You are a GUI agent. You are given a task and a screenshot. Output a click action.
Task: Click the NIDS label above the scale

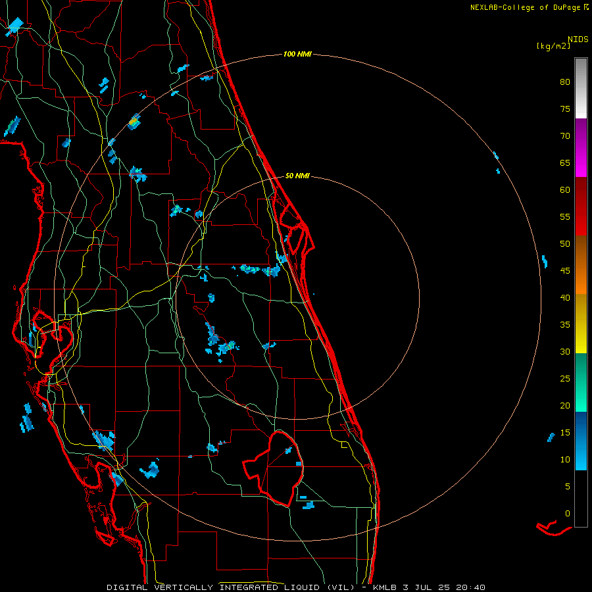(578, 39)
